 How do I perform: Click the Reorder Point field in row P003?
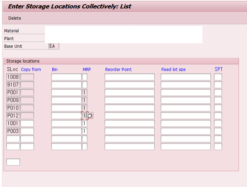130,131
